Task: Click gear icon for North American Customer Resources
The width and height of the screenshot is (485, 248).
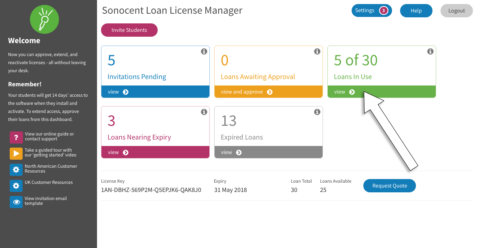Action: 16,170
